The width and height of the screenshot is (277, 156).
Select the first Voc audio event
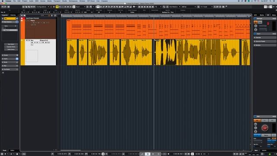(72, 52)
